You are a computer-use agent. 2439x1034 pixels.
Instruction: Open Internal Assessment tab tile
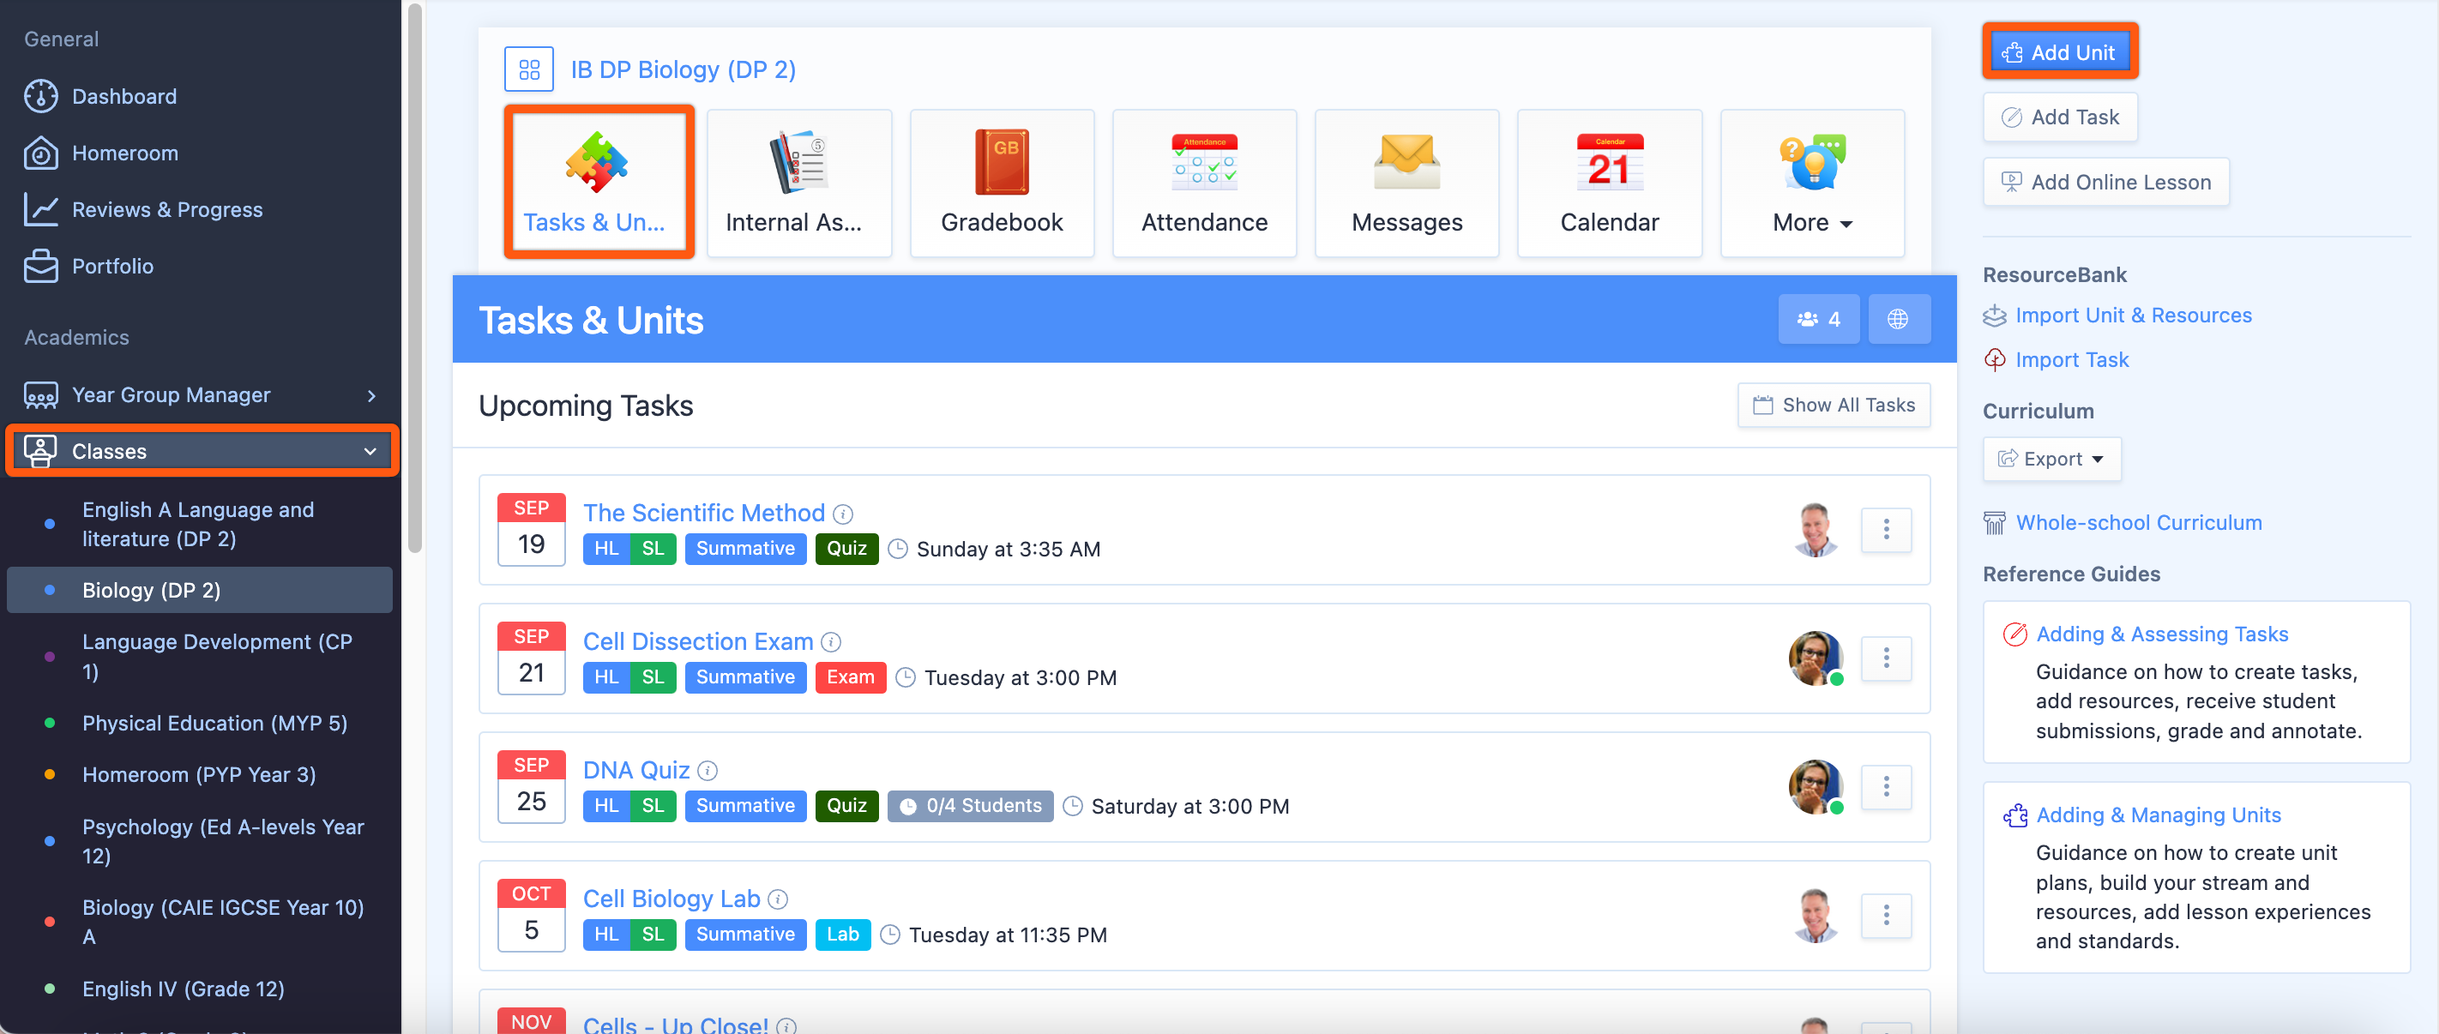point(798,182)
